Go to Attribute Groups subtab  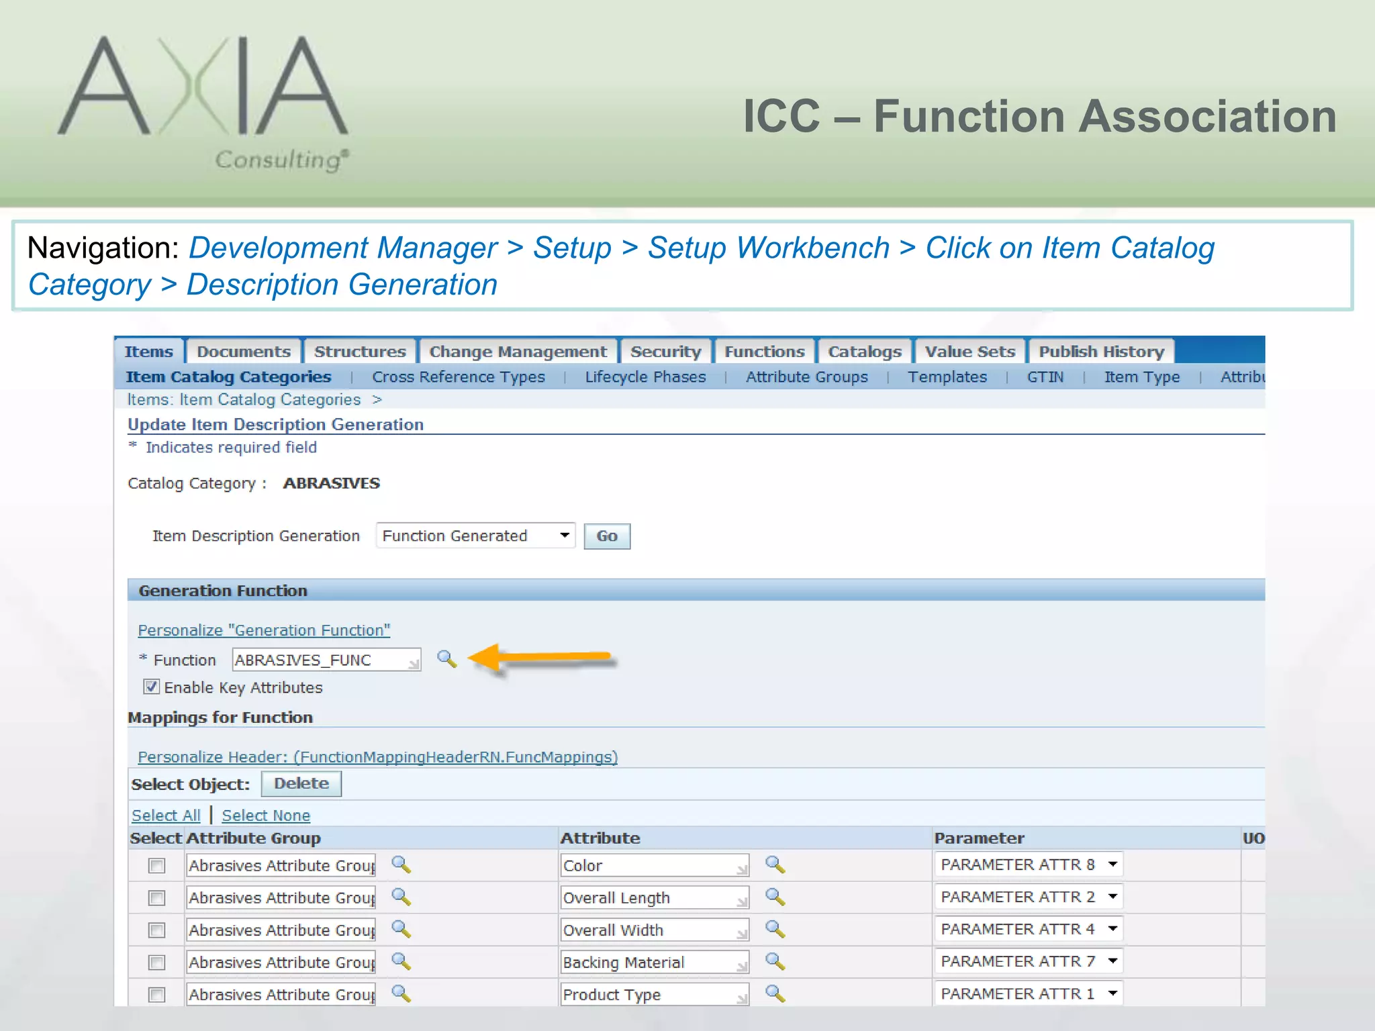(806, 377)
